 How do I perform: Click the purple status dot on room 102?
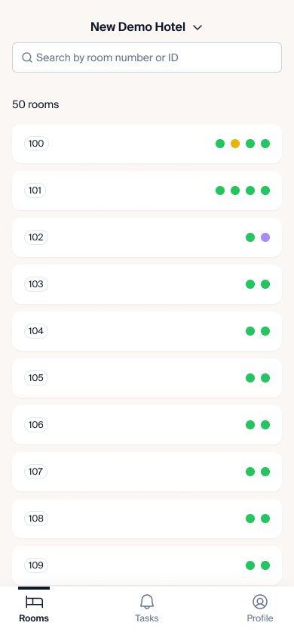tap(265, 237)
